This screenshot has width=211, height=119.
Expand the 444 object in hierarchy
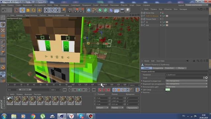pos(142,25)
